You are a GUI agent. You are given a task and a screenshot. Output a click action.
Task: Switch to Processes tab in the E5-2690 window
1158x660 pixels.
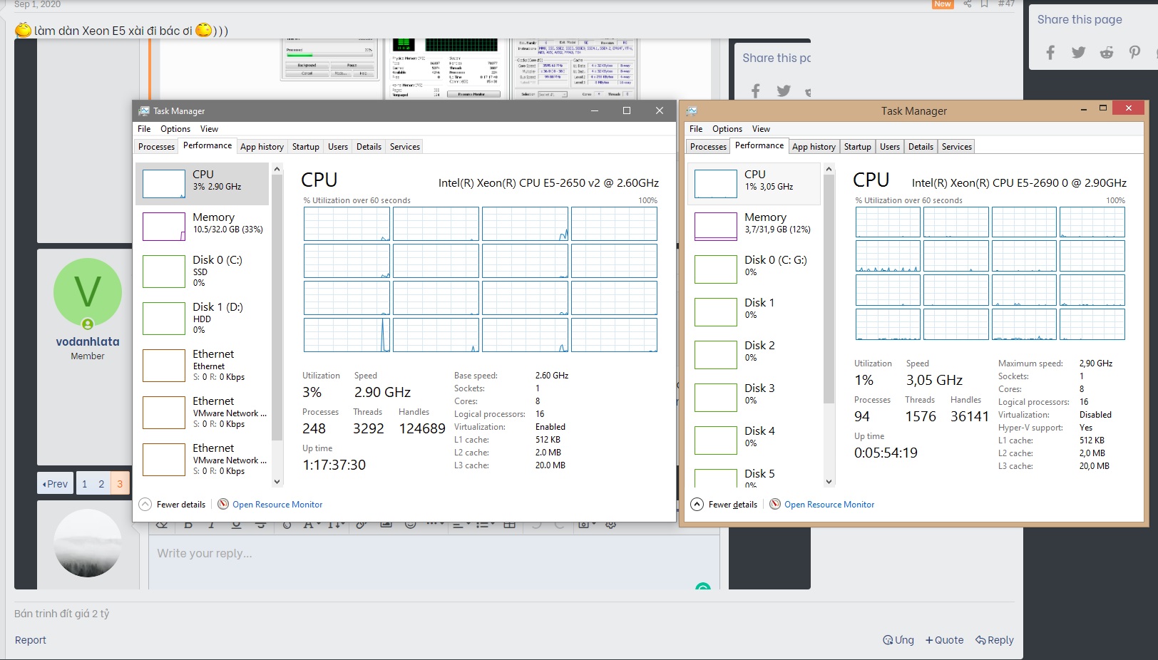click(708, 147)
